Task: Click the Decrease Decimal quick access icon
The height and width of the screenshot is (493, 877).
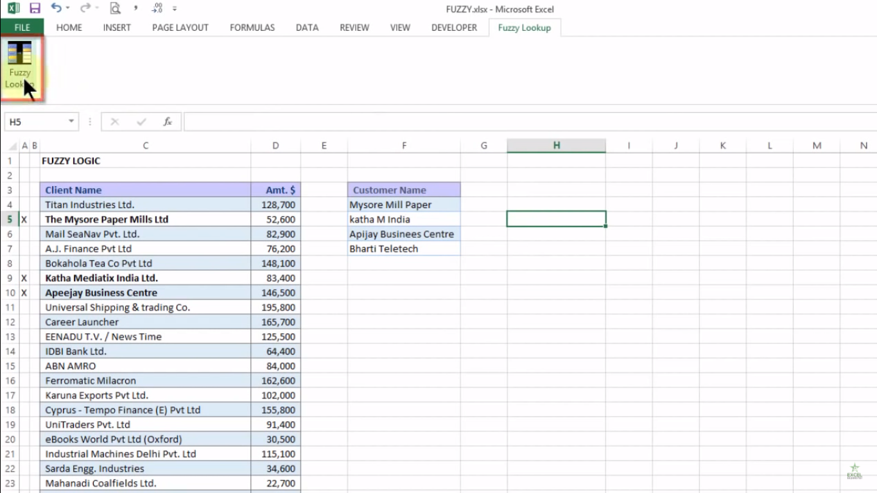Action: click(x=157, y=9)
